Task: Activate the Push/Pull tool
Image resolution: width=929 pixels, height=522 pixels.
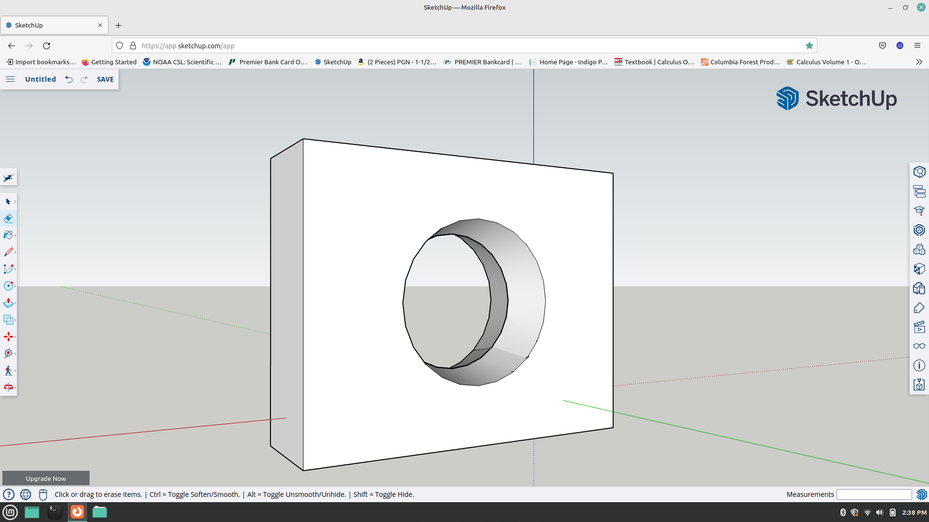Action: [x=8, y=303]
